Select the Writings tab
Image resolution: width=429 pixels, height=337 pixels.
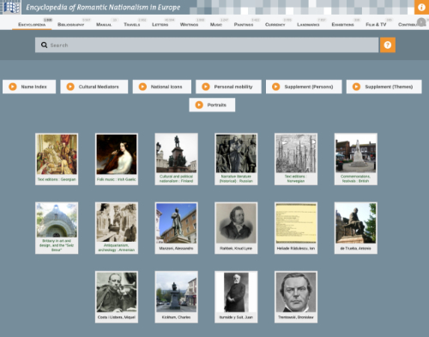[189, 25]
